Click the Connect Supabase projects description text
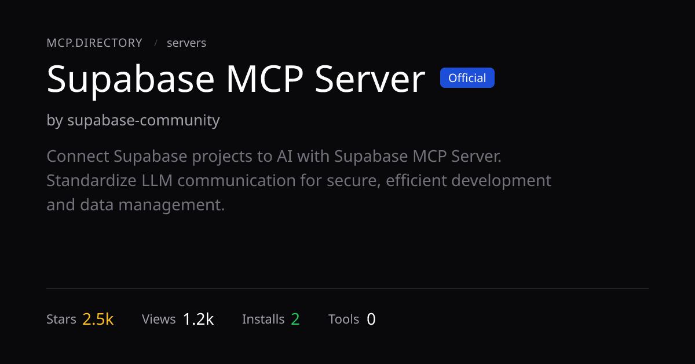Screen dimensions: 695x364 click(x=299, y=180)
